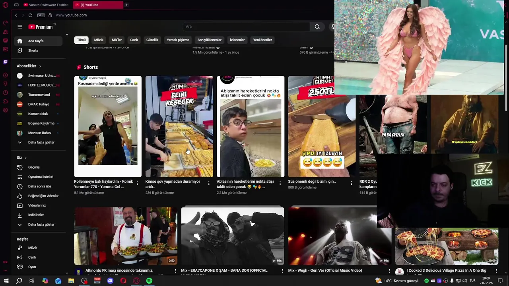Open Geçmiş history in sidebar
The width and height of the screenshot is (509, 286).
[x=38, y=167]
